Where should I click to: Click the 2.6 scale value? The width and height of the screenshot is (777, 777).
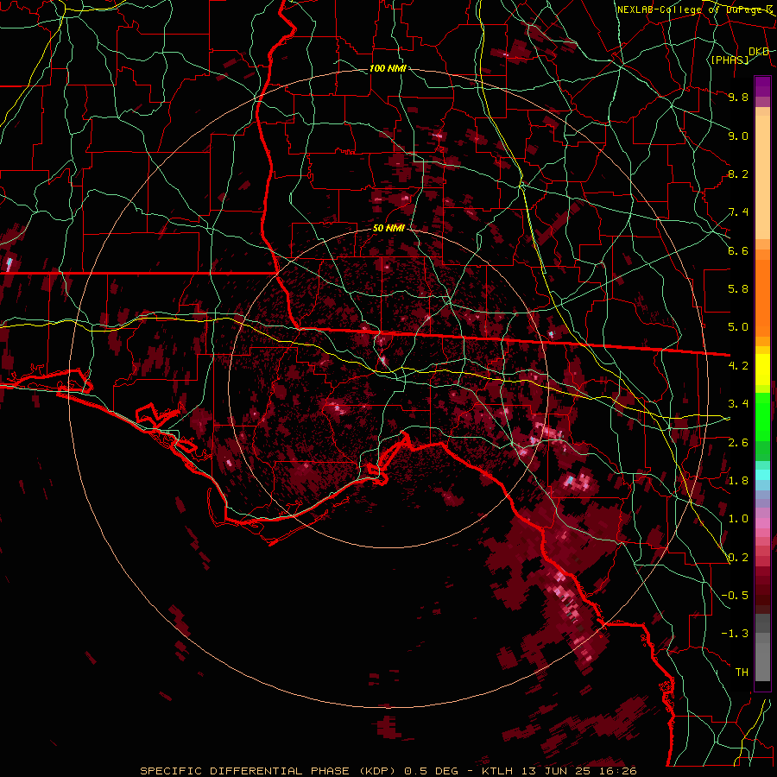738,443
